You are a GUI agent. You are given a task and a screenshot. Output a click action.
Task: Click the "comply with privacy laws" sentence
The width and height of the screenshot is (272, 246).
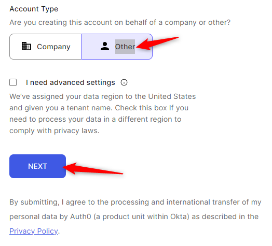coord(55,131)
